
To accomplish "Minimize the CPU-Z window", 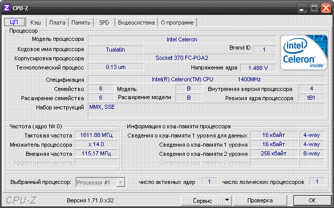I will pyautogui.click(x=301, y=9).
